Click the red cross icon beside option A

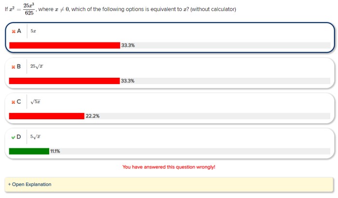coord(14,31)
